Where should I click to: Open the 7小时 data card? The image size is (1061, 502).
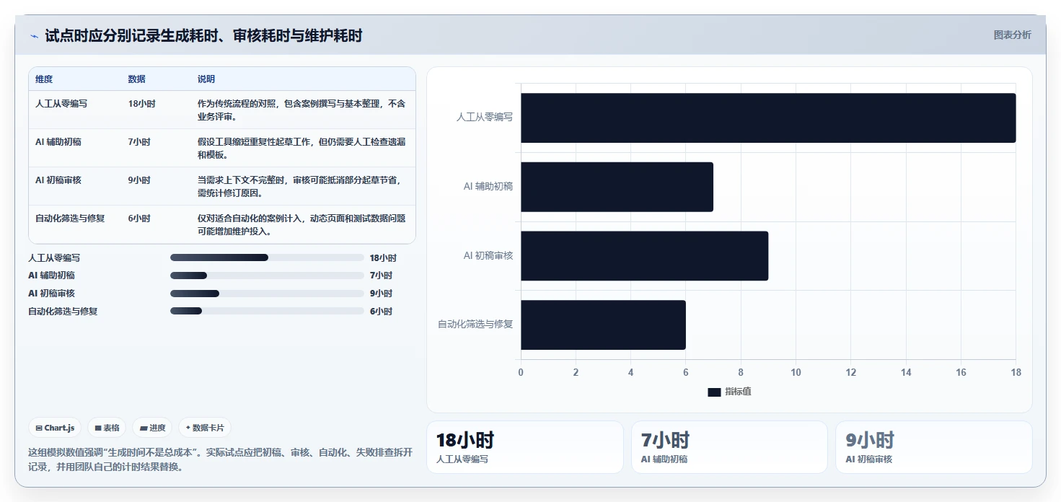pos(729,447)
